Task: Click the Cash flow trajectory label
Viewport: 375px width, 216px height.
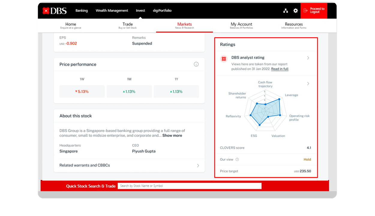Action: tap(265, 84)
